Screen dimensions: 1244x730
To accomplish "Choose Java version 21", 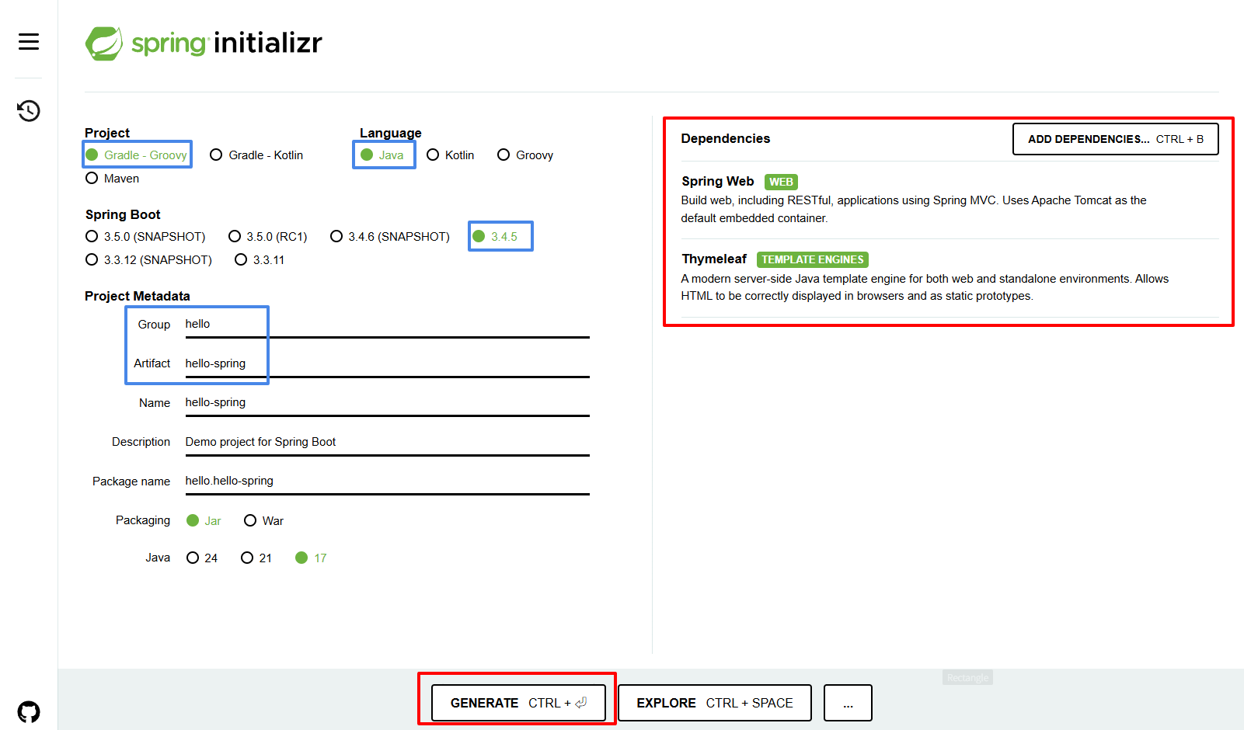I will point(256,558).
